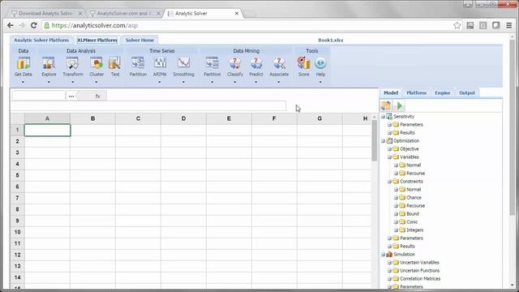Screen dimensions: 519x292
Task: Click the green Run arrow in Model pane
Action: point(400,105)
